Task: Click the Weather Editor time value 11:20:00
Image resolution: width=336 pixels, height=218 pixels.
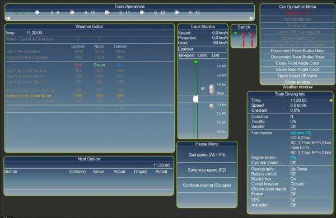Action: (x=34, y=33)
